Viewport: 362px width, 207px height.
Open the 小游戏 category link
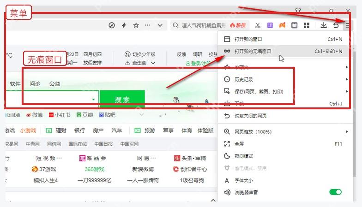click(28, 131)
